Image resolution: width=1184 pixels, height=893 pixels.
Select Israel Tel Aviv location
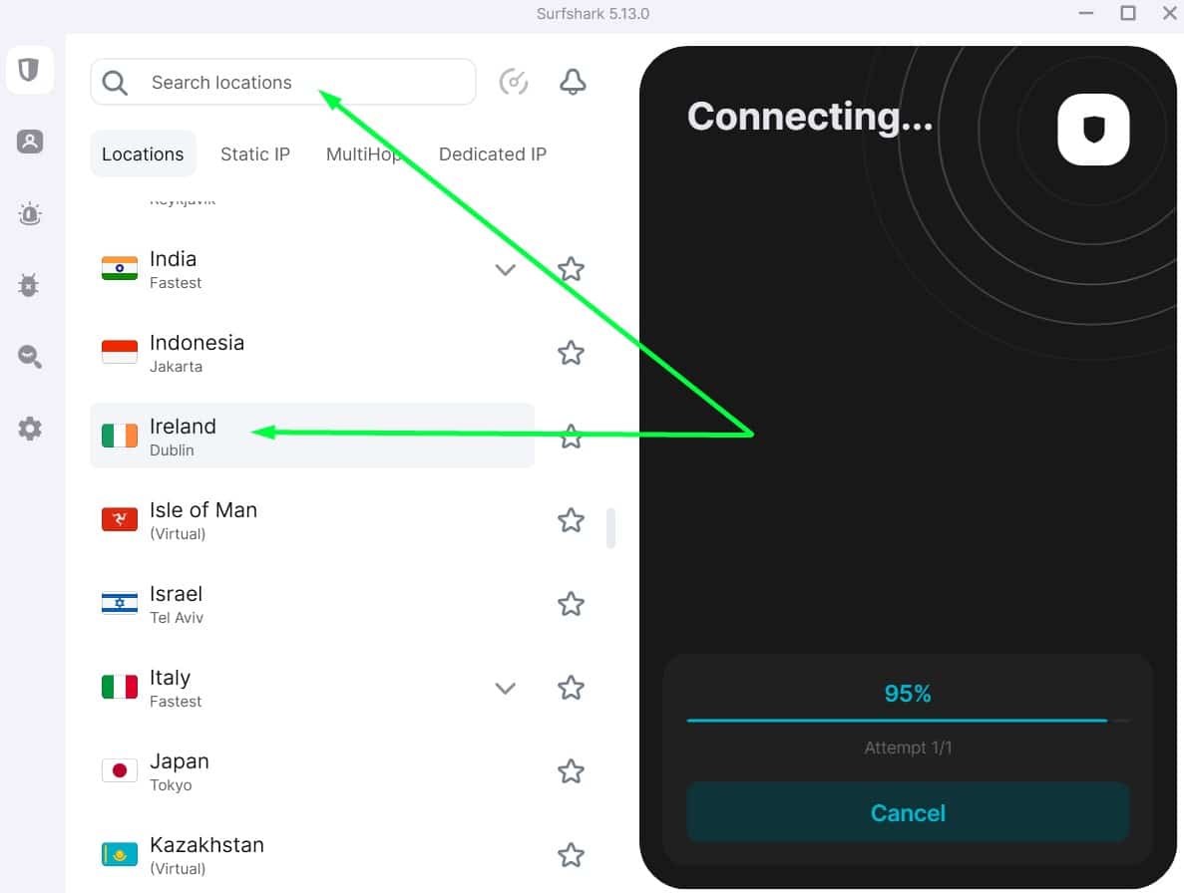312,604
